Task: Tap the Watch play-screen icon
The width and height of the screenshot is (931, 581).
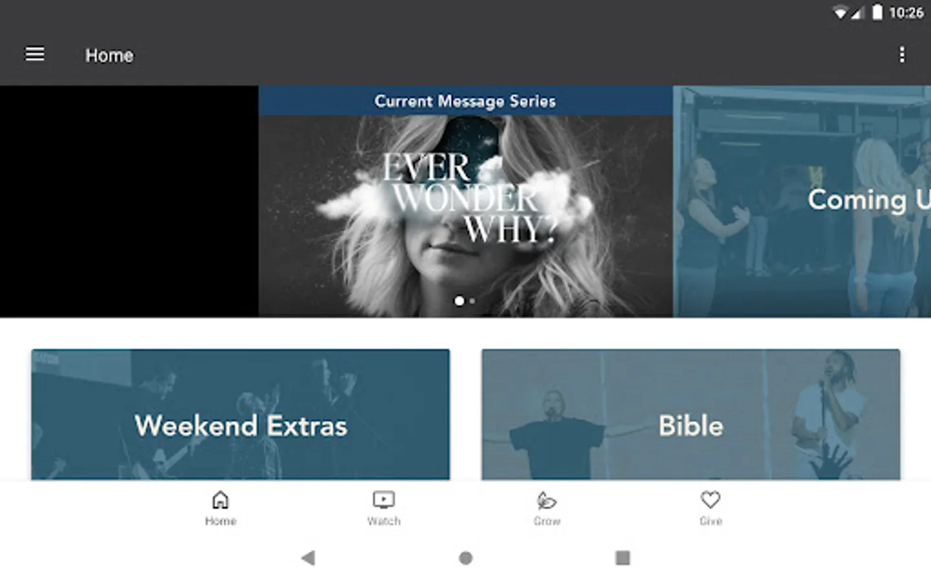Action: pyautogui.click(x=384, y=500)
